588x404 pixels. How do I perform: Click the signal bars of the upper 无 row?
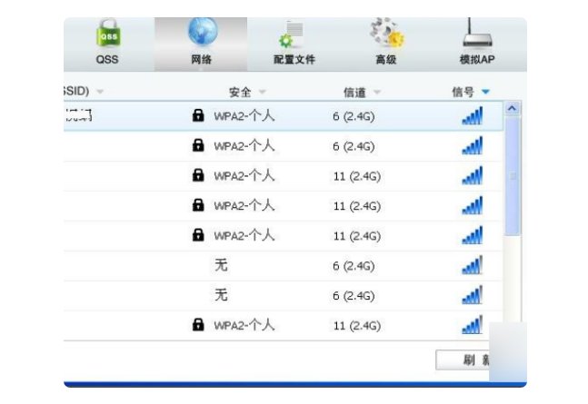(473, 265)
